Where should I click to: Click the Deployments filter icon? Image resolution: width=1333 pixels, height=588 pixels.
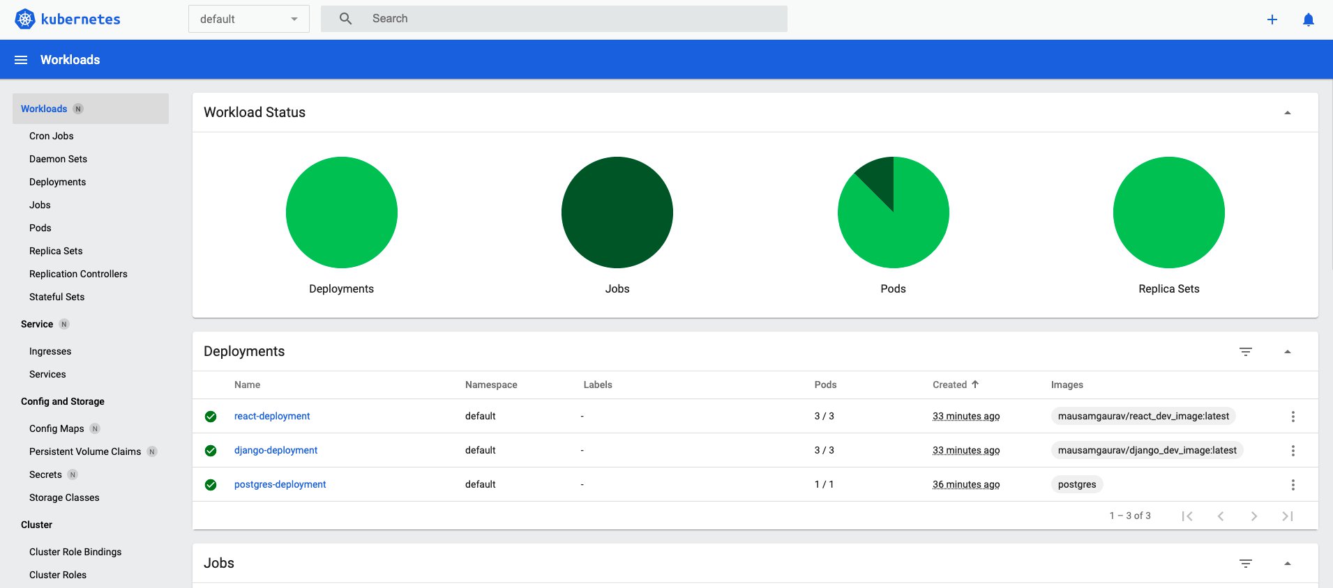(x=1245, y=352)
